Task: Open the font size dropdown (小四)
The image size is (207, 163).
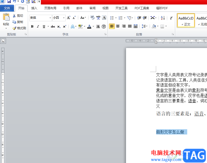Action: tap(64, 18)
